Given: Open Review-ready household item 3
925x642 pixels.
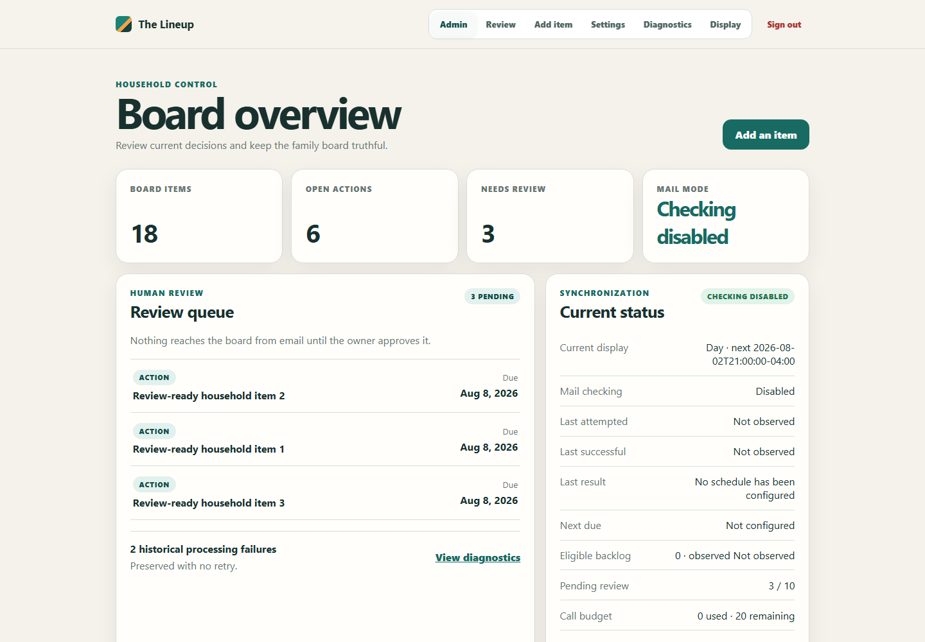Looking at the screenshot, I should 325,493.
